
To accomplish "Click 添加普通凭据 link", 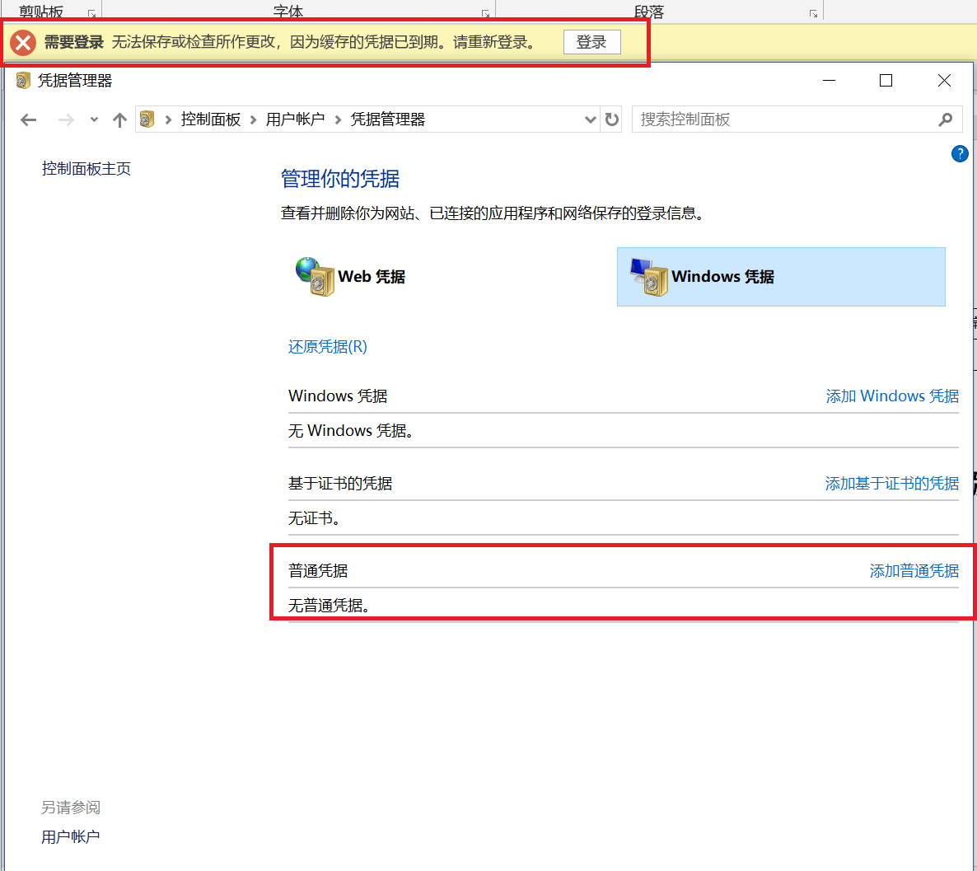I will (914, 570).
